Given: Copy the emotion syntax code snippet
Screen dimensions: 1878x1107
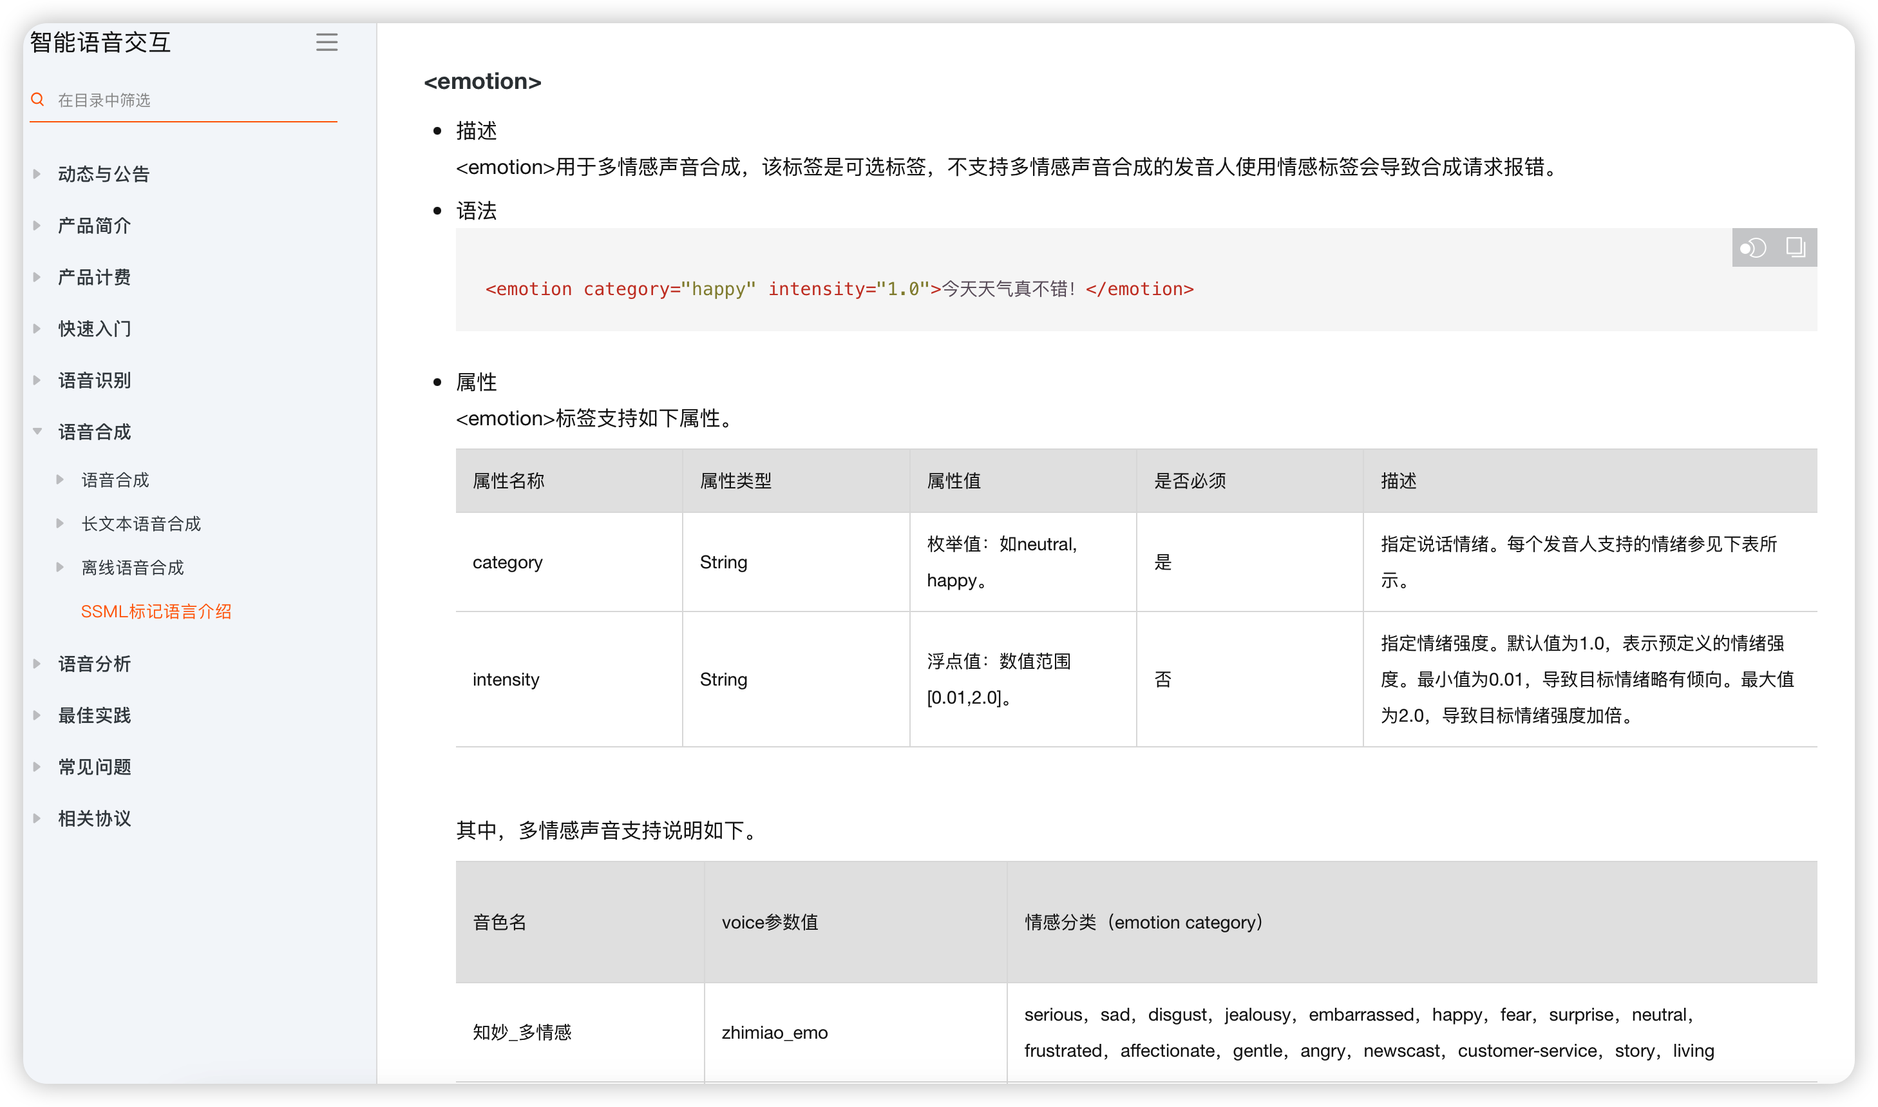Looking at the screenshot, I should click(x=1796, y=247).
